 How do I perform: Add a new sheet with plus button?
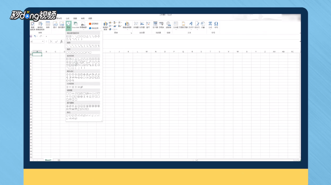[59, 160]
